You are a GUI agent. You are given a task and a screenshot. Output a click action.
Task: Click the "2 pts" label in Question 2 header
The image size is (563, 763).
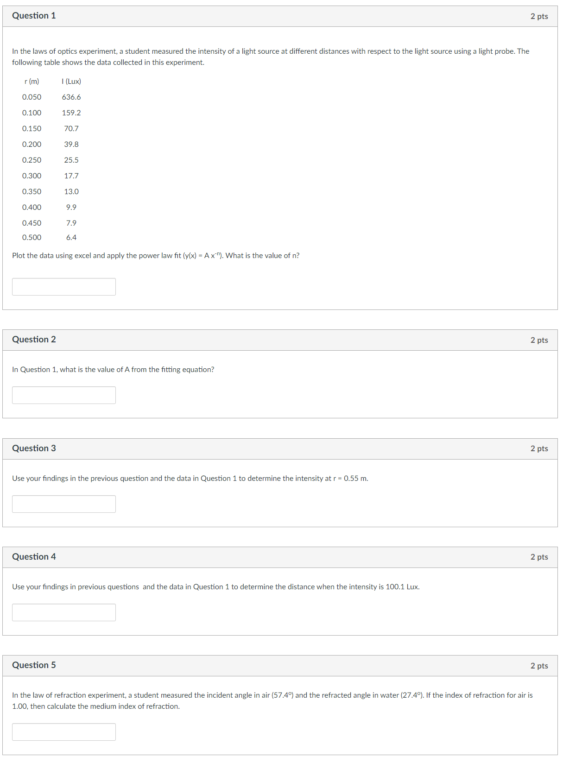tap(539, 340)
